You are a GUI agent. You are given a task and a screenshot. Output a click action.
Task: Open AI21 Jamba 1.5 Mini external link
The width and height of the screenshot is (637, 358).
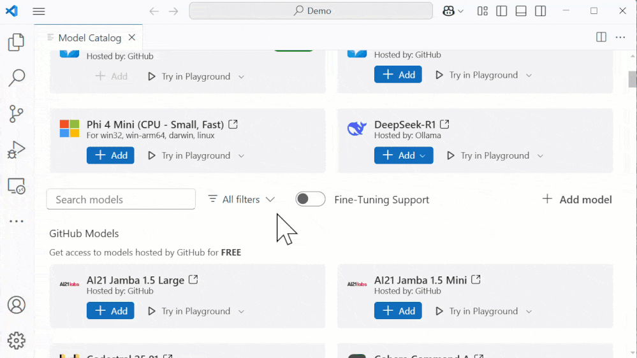pyautogui.click(x=476, y=280)
